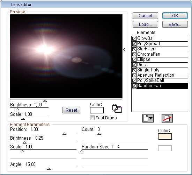Click the lens flare preview image

click(66, 56)
